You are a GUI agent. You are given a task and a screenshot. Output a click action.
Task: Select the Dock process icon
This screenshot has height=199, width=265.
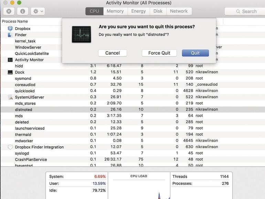point(10,72)
